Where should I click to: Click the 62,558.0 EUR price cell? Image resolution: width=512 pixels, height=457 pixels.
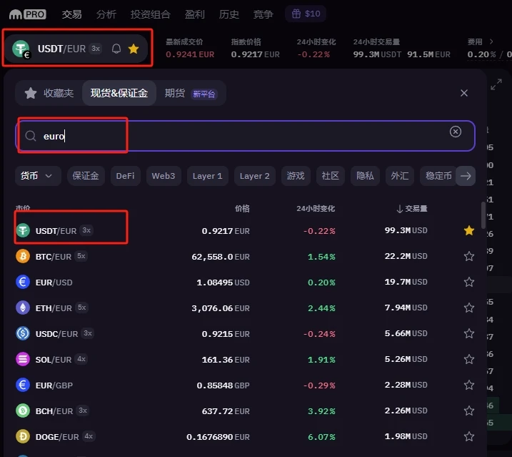pos(221,257)
